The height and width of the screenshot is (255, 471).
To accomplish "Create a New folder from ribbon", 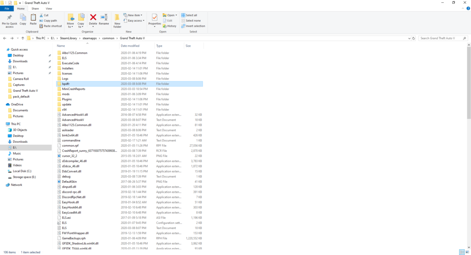I will click(117, 21).
